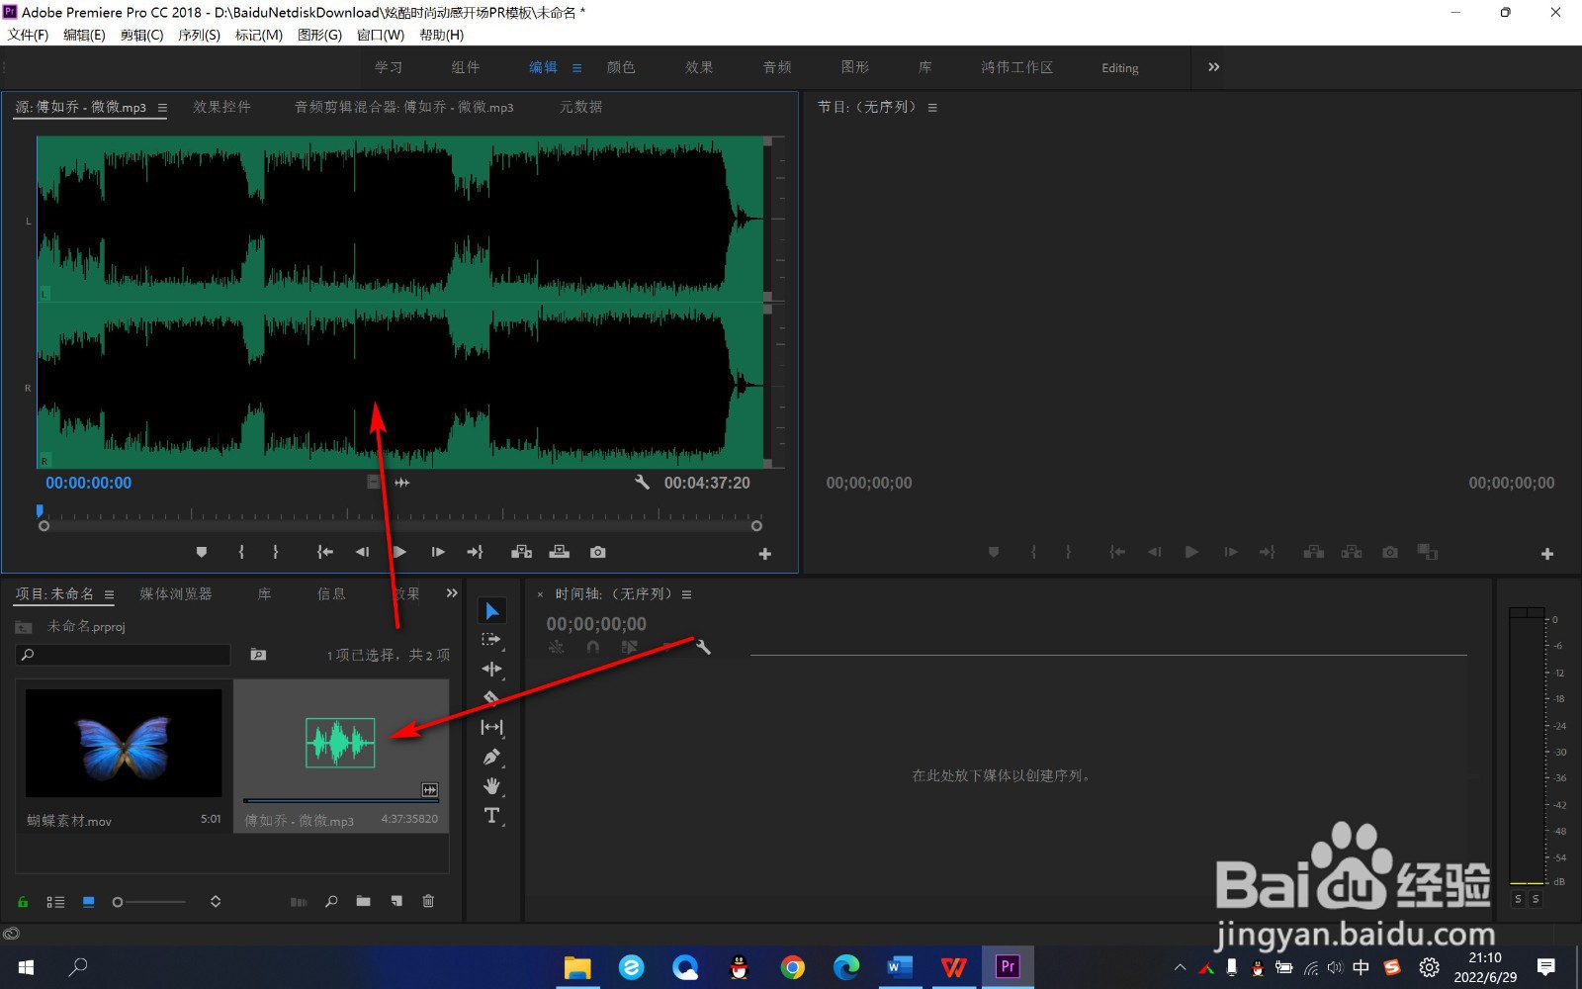Open Timeline panel menu

(x=686, y=594)
